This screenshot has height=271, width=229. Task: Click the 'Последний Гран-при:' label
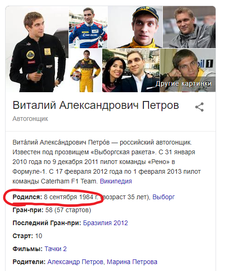click(47, 223)
